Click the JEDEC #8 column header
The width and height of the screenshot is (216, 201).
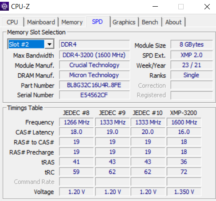coord(76,113)
